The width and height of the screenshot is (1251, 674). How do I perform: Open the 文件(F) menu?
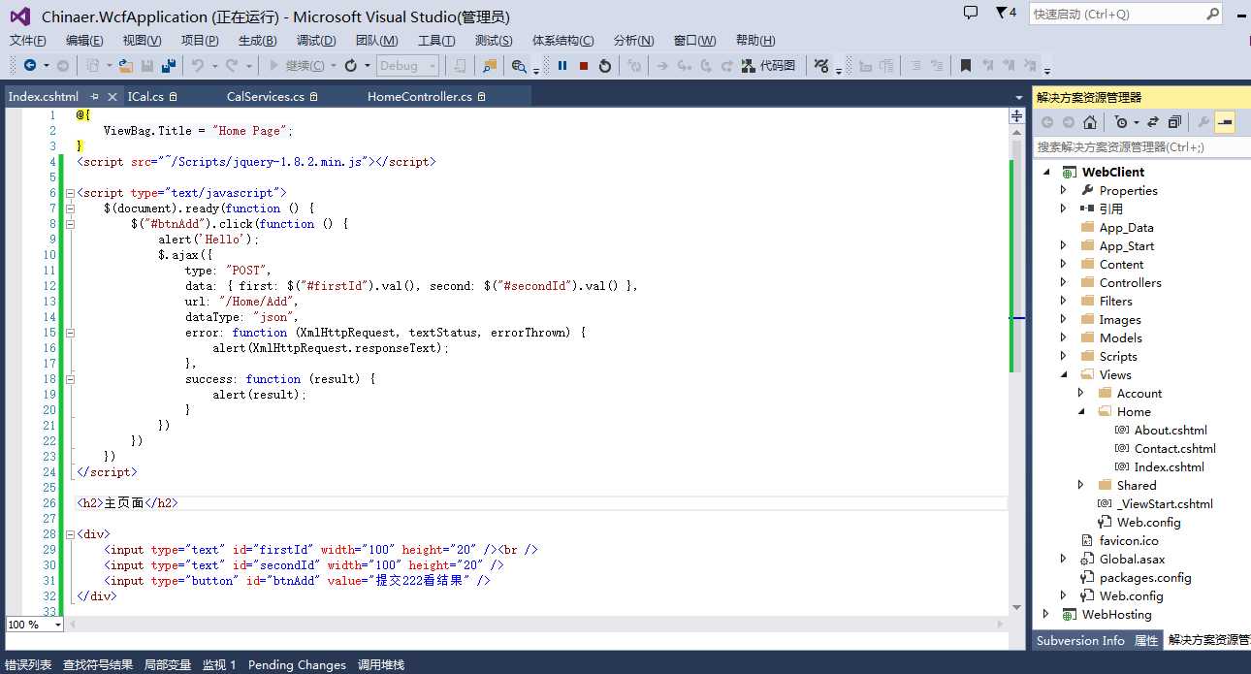click(x=28, y=40)
